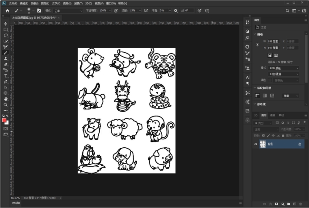Select the Eraser tool
Viewport: 309px width, 208px height.
pyautogui.click(x=5, y=64)
